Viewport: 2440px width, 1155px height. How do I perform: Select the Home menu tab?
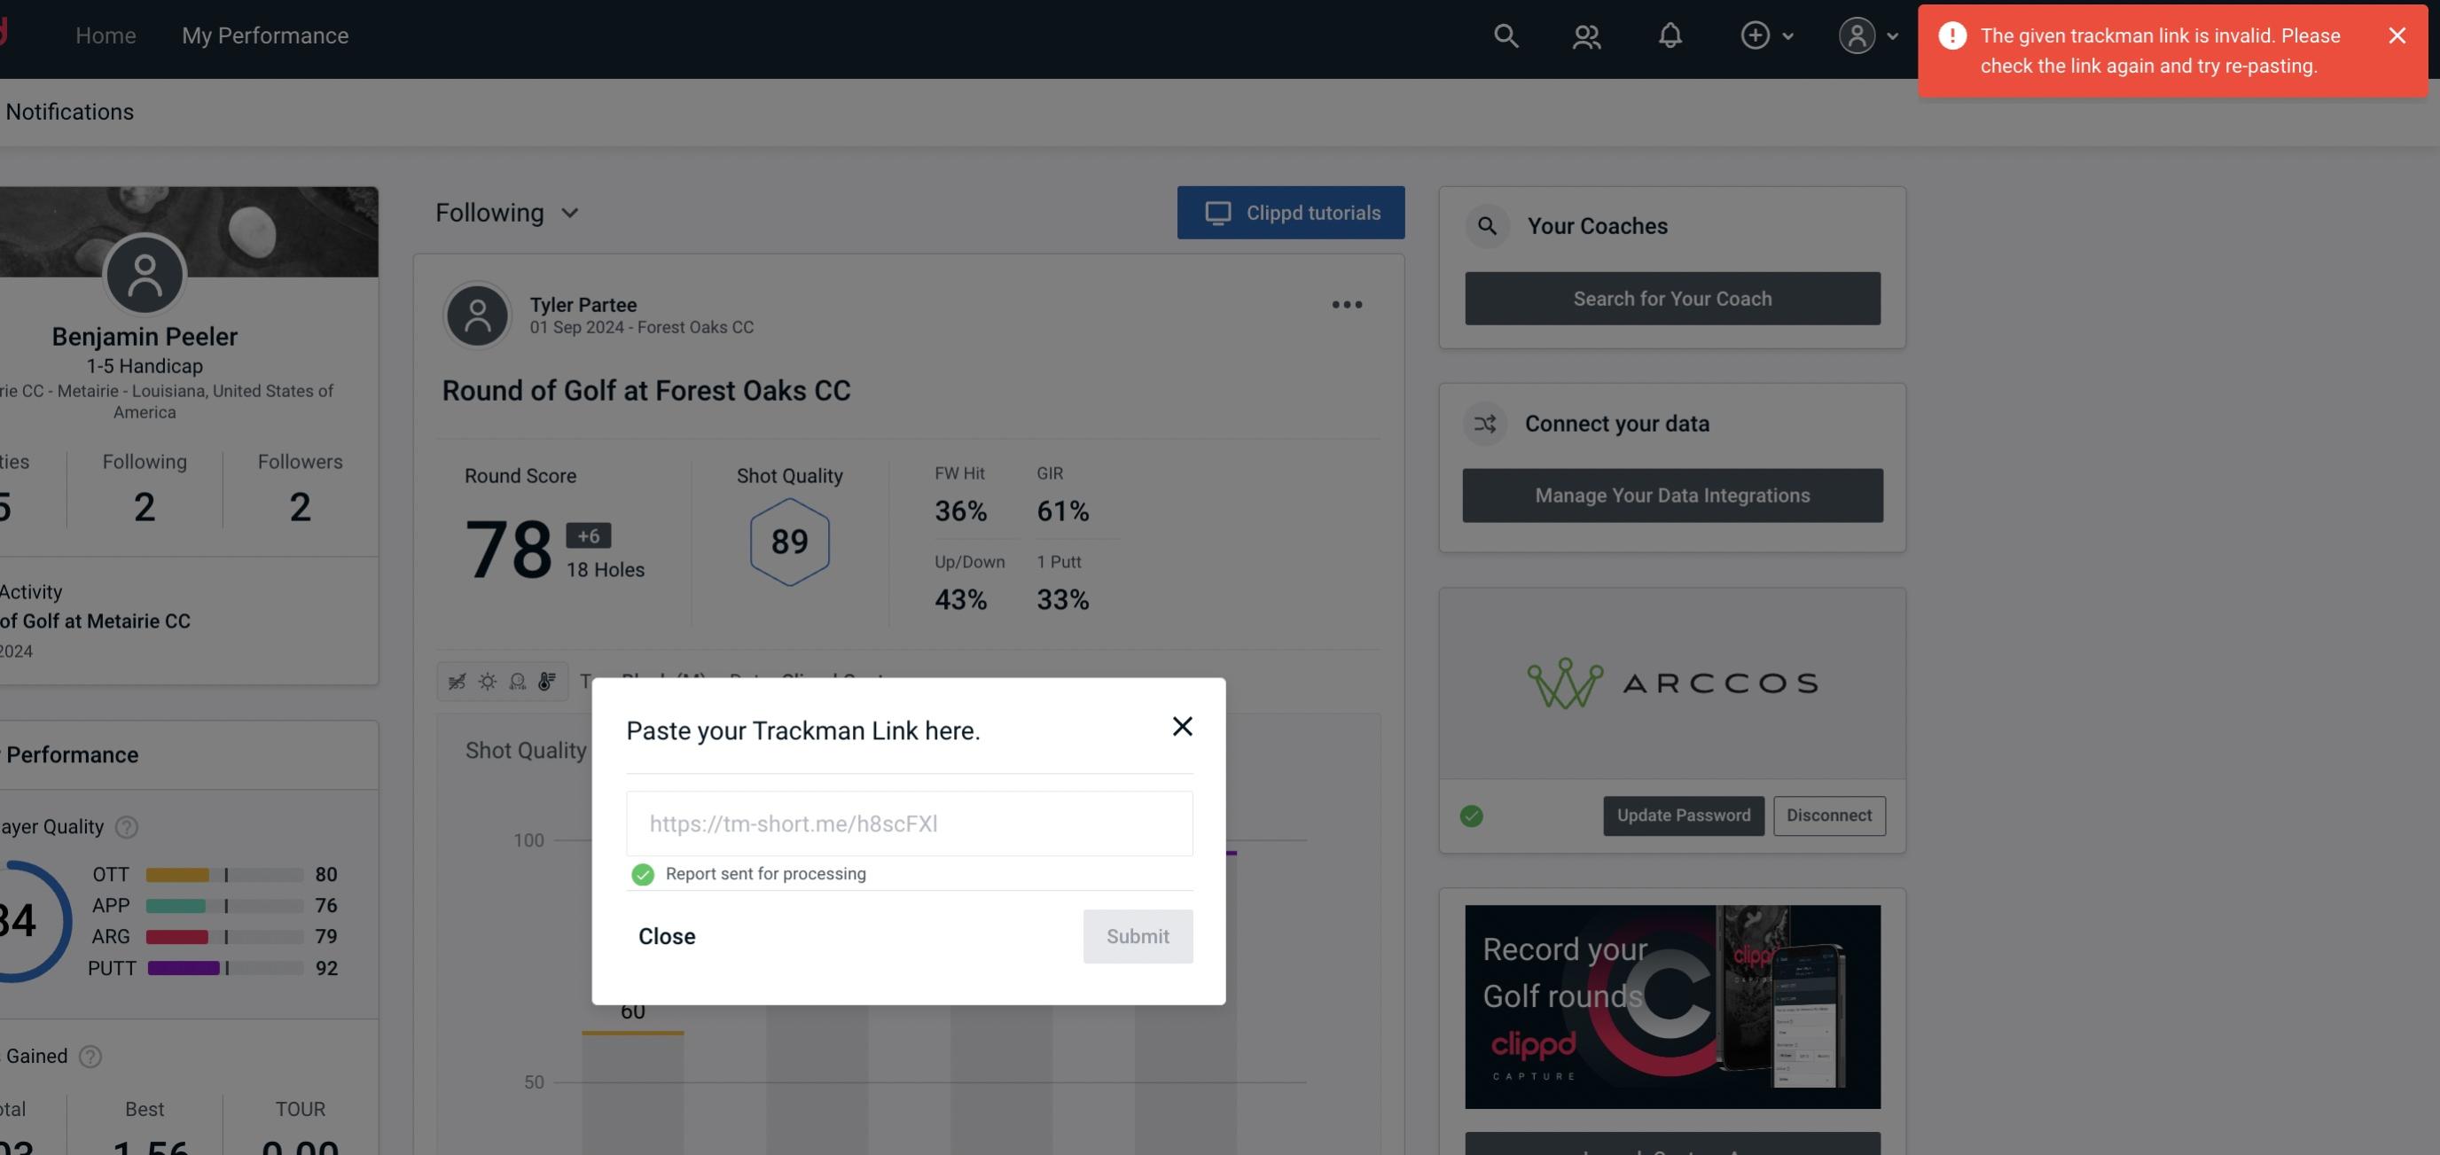click(x=106, y=33)
